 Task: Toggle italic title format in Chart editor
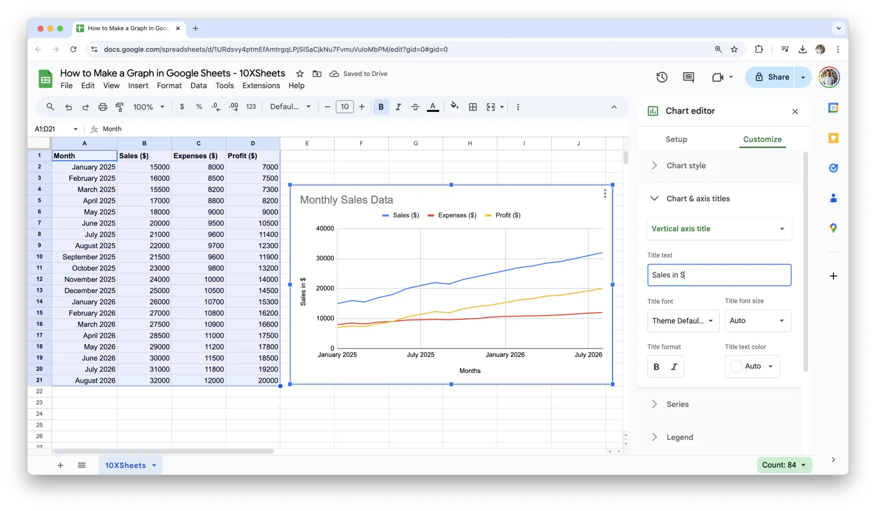pyautogui.click(x=674, y=366)
